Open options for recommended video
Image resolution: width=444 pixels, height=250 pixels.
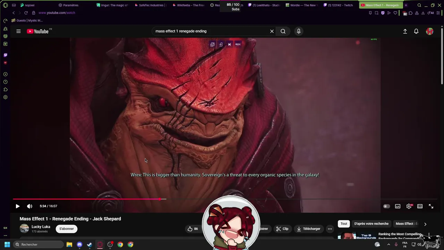[429, 235]
